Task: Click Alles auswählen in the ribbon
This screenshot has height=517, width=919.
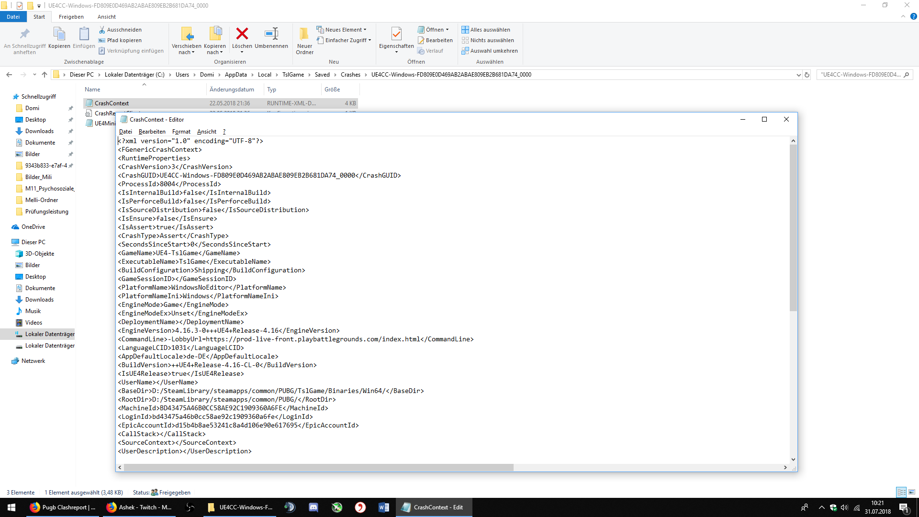Action: (486, 30)
